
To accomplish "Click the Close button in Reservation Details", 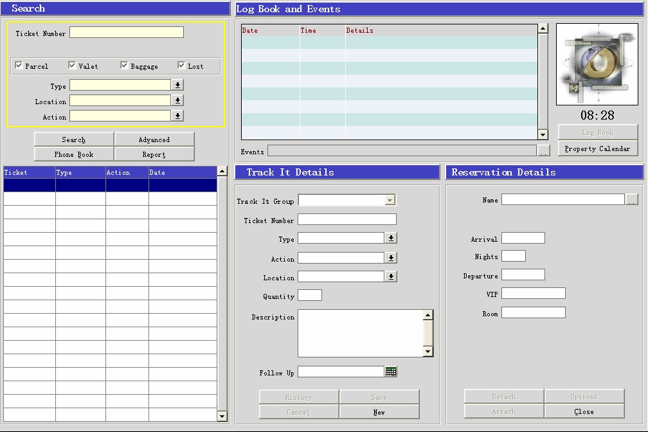I will coord(584,411).
